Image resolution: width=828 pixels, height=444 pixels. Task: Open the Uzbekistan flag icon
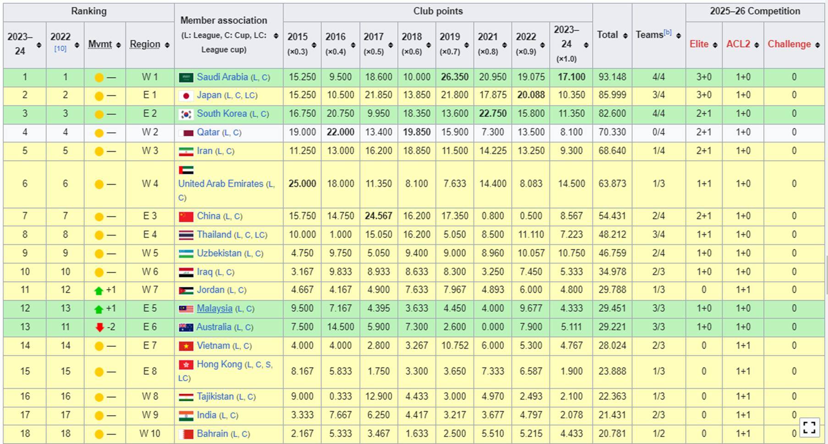(x=186, y=254)
